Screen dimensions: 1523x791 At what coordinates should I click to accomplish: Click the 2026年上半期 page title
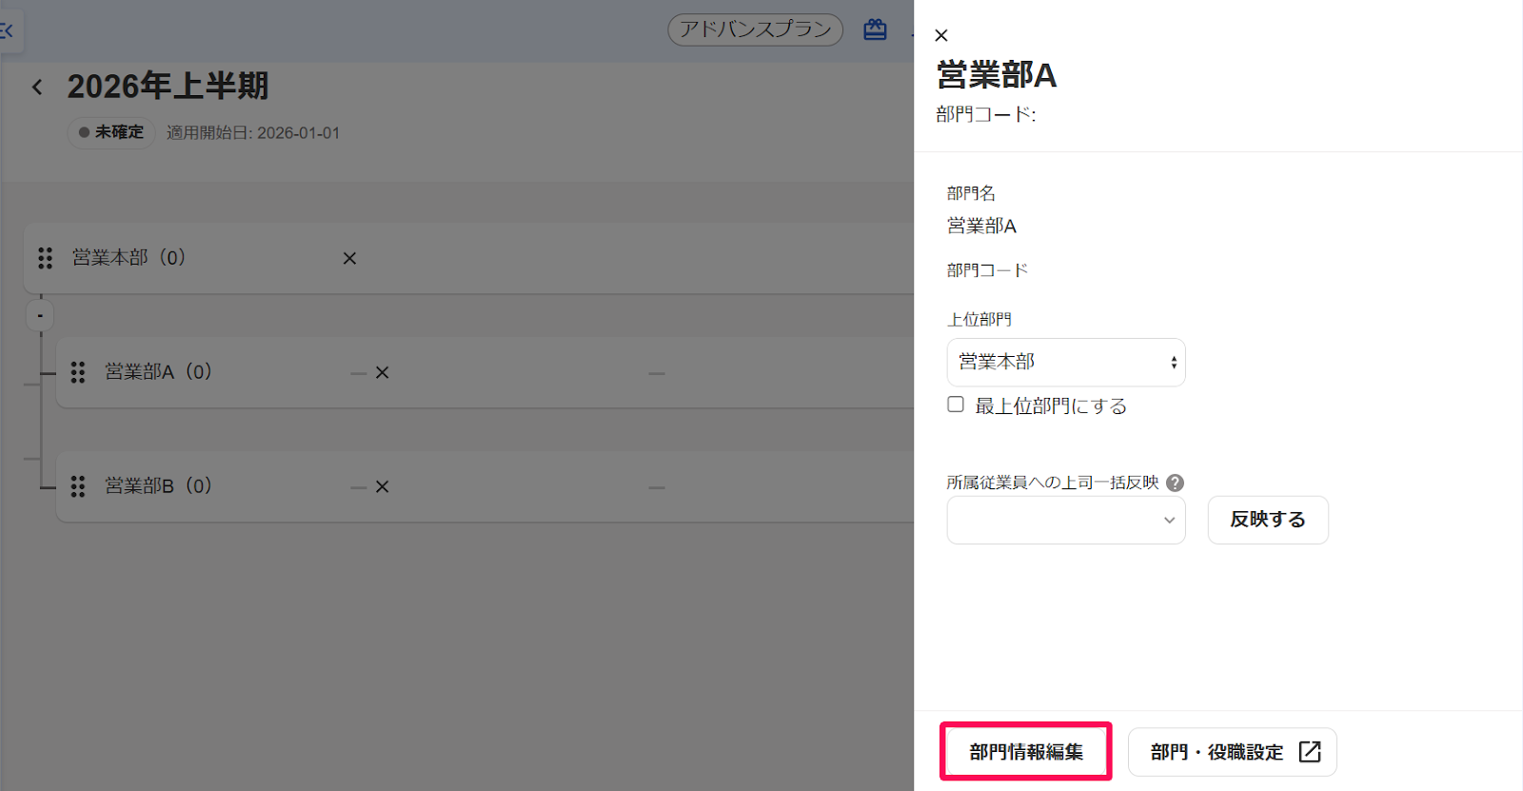click(168, 87)
